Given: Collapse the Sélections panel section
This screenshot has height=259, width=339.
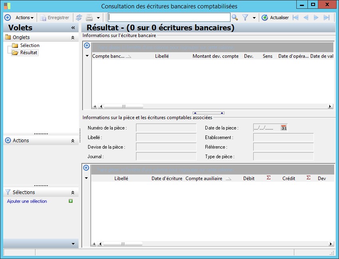Looking at the screenshot, I should tap(73, 192).
